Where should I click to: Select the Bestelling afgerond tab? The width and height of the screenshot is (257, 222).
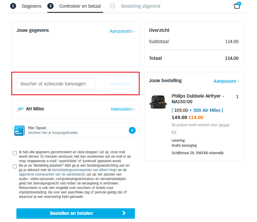[141, 6]
